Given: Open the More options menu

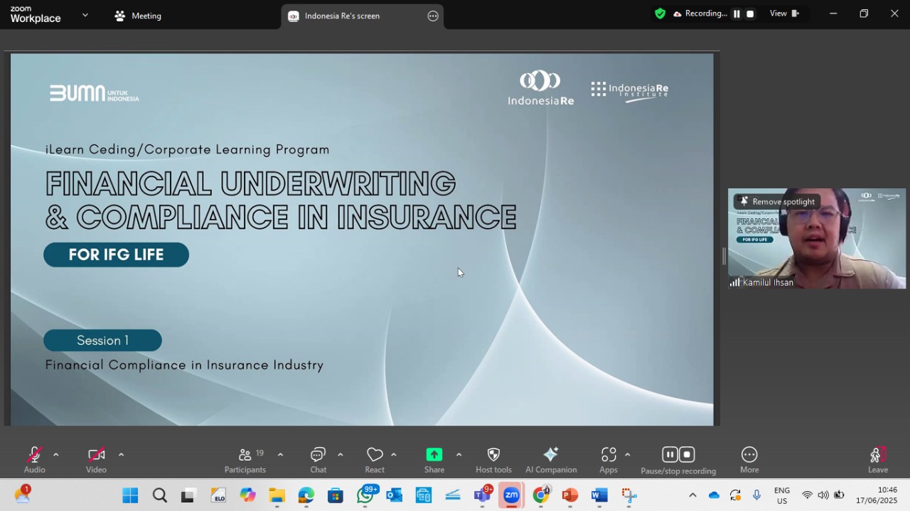Looking at the screenshot, I should [x=749, y=460].
